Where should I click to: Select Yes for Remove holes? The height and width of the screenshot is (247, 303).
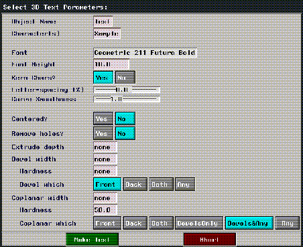tap(103, 133)
